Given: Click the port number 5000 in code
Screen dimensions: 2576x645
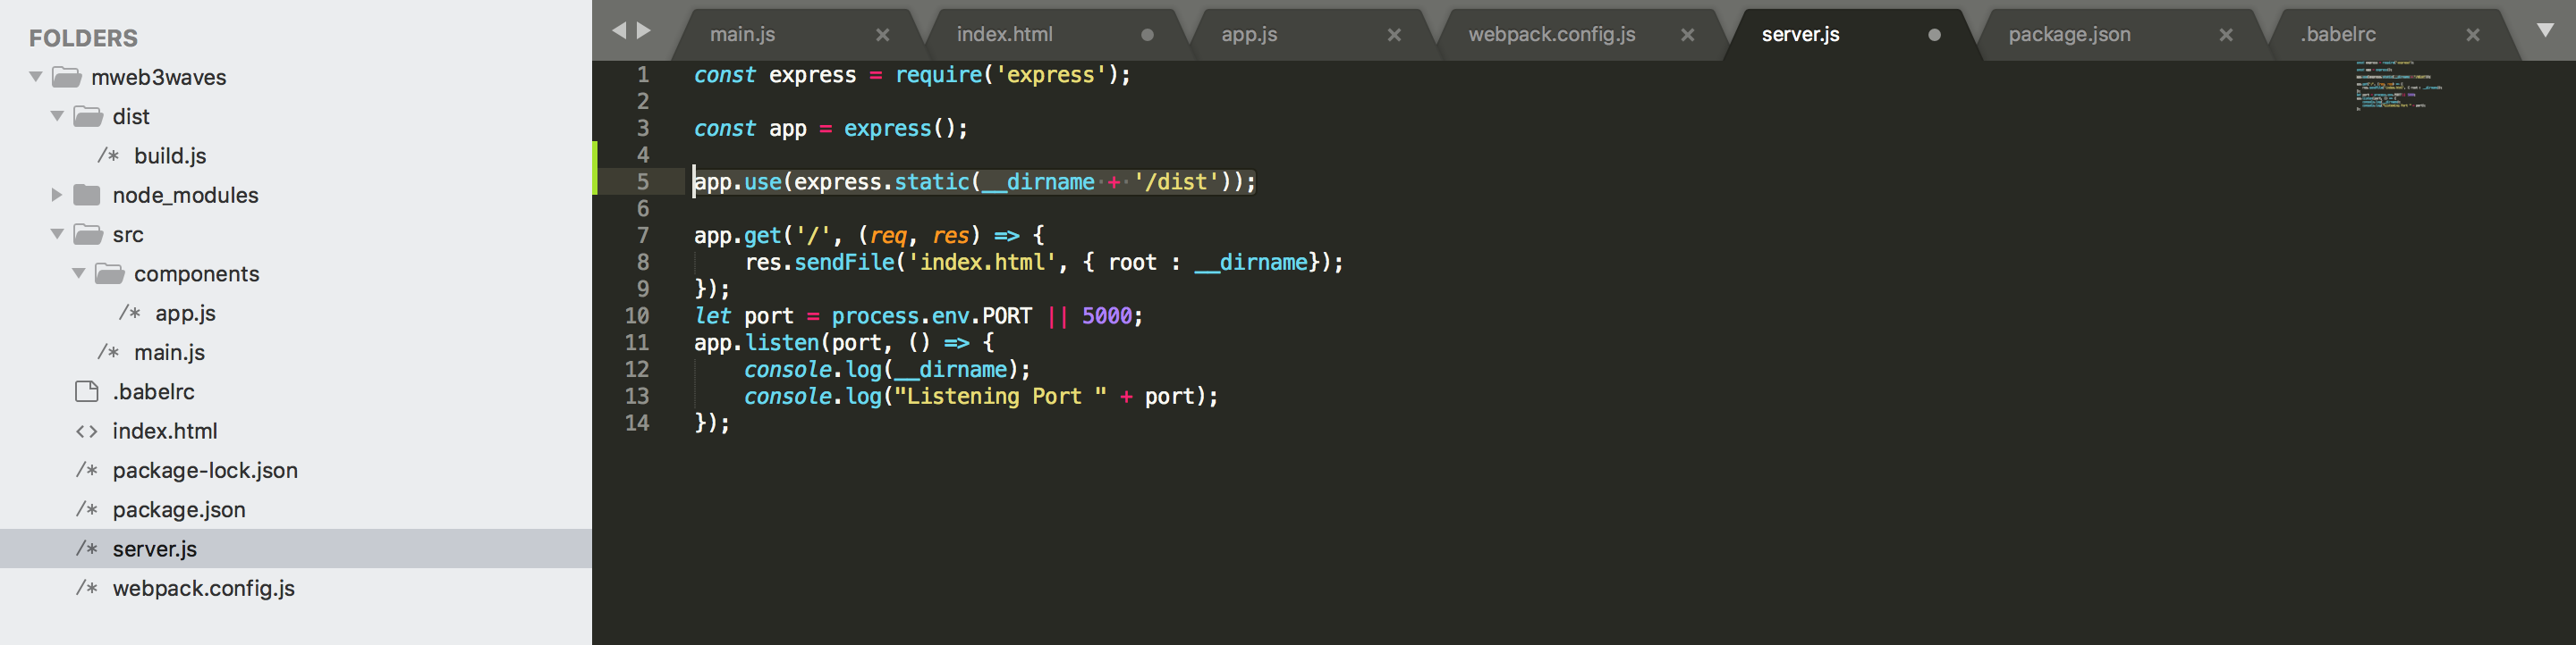Looking at the screenshot, I should tap(1107, 316).
